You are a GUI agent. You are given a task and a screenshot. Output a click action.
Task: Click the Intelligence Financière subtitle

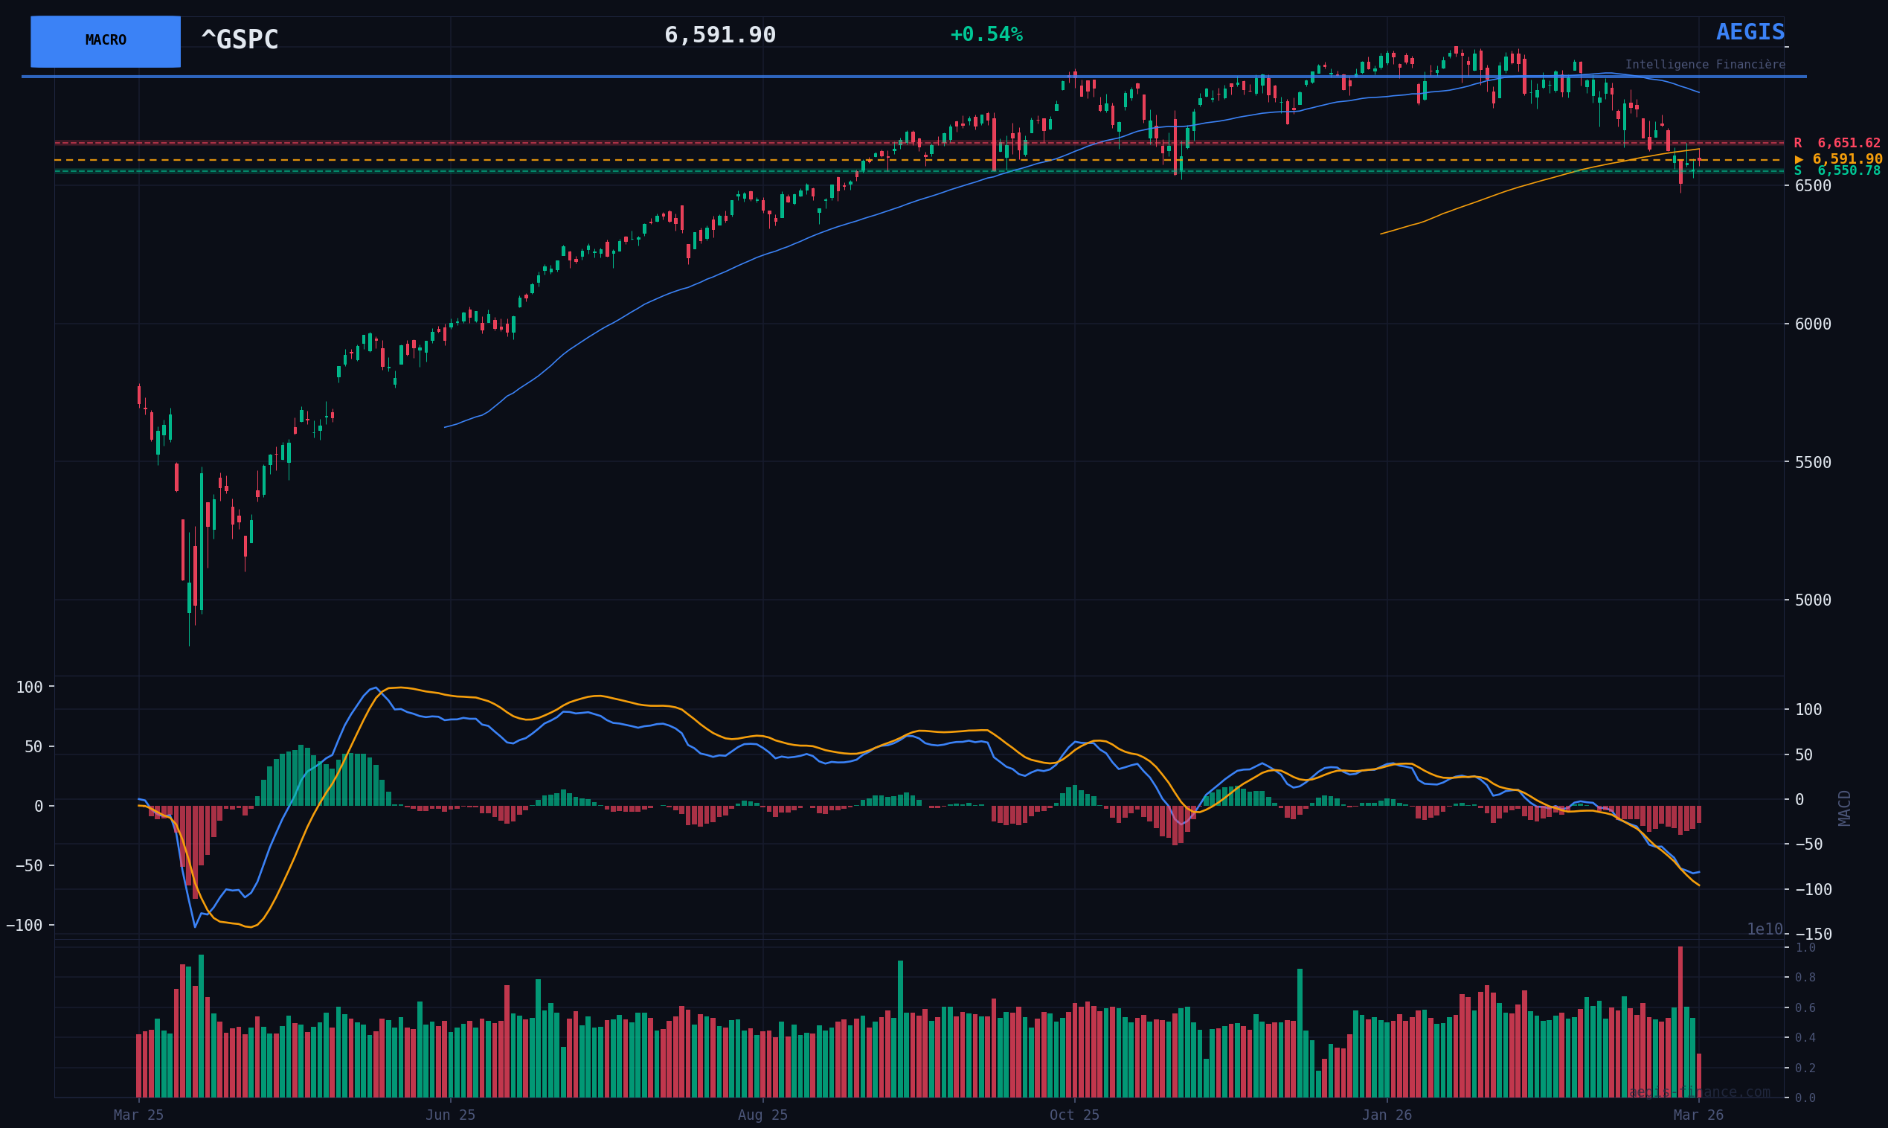1704,65
